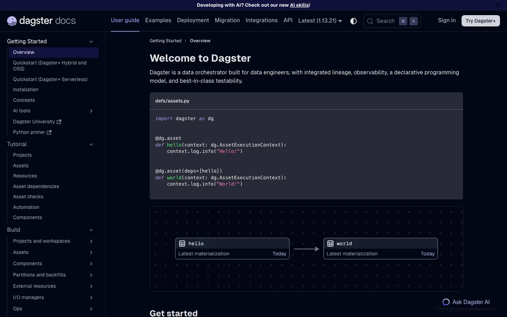Screen dimensions: 507x317
Task: Open the Dagster University link
Action: pyautogui.click(x=37, y=122)
